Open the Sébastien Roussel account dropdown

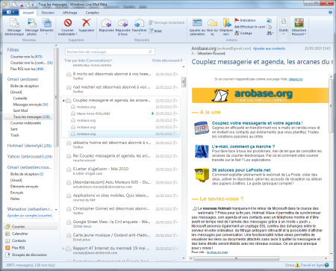pos(299,27)
